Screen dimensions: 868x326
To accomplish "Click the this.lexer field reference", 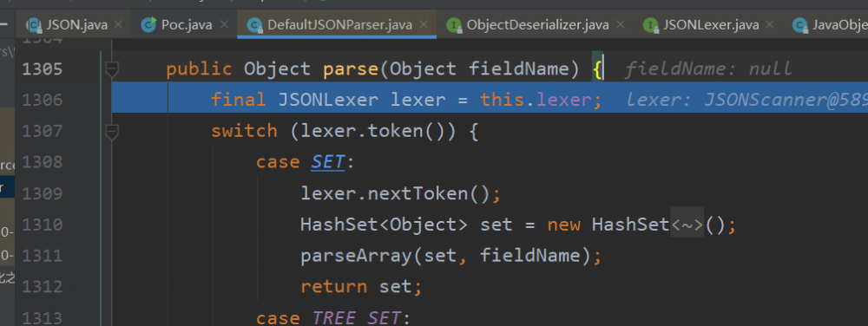I will pyautogui.click(x=536, y=100).
